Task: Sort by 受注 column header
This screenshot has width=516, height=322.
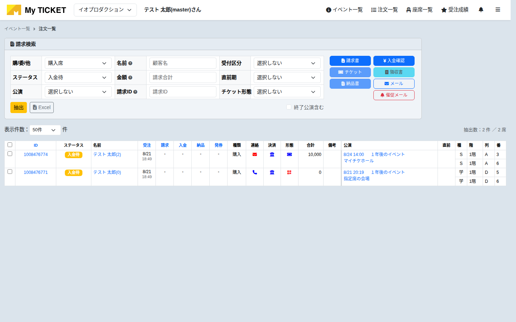Action: tap(147, 145)
